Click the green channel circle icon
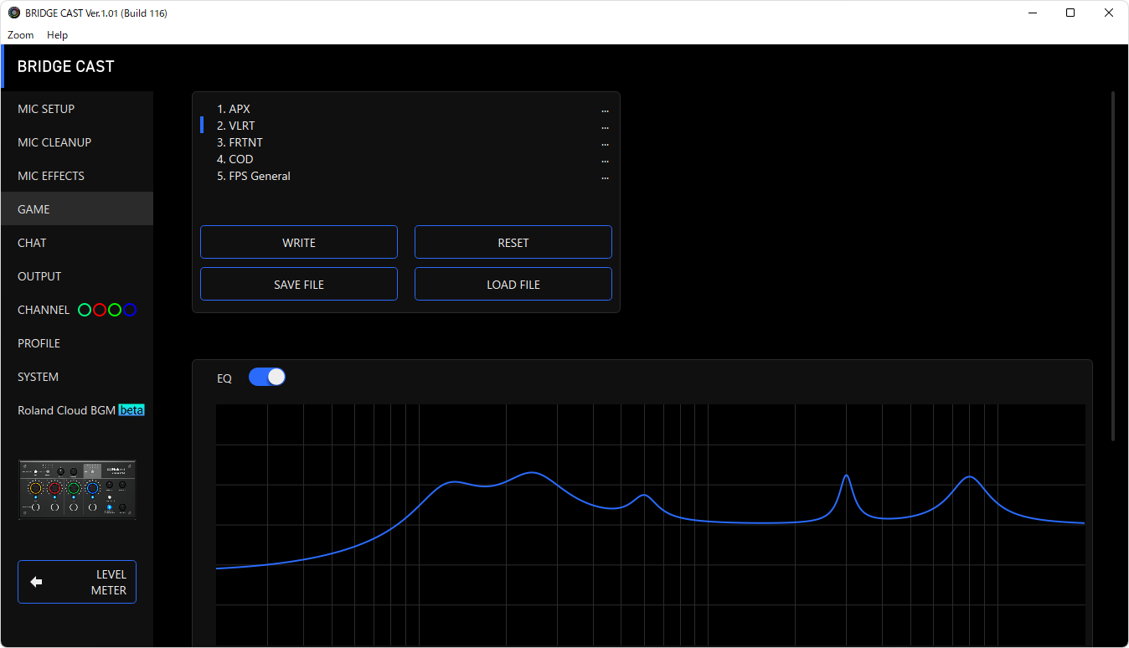Screen dimensions: 1129x648 point(85,310)
